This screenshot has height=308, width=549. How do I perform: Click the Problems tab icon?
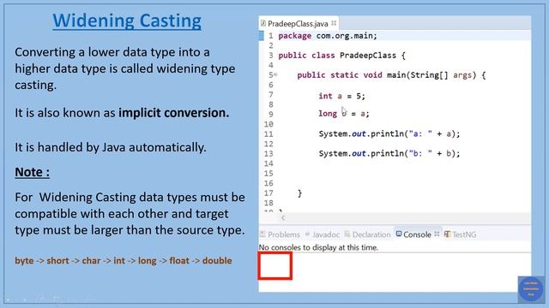coord(263,234)
